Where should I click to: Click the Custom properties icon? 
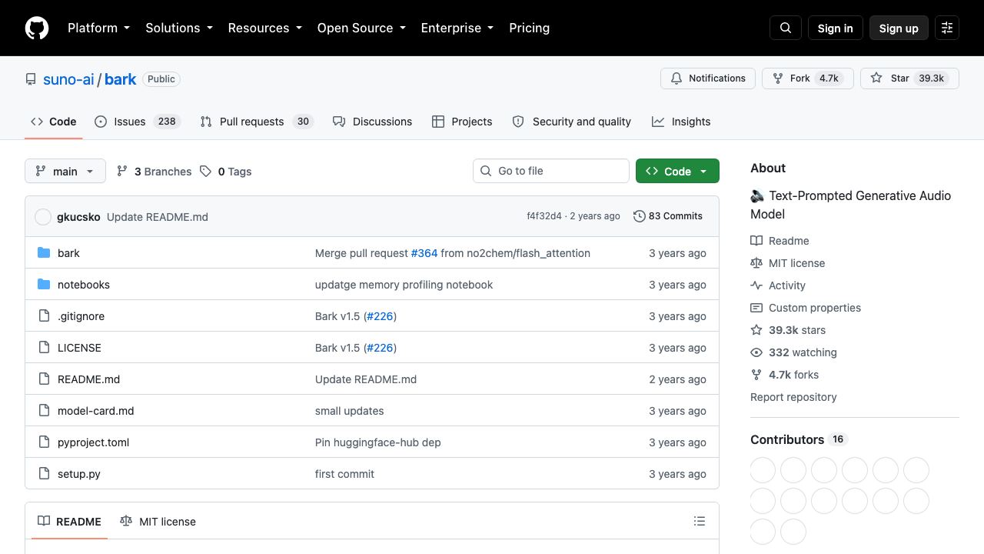[756, 308]
